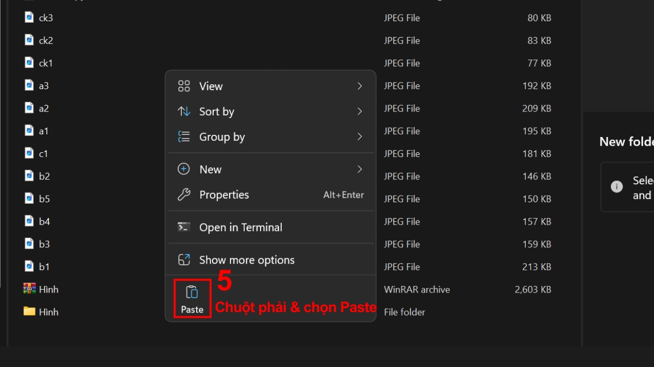Expand the Sort by submenu chevron
This screenshot has width=654, height=367.
point(360,111)
